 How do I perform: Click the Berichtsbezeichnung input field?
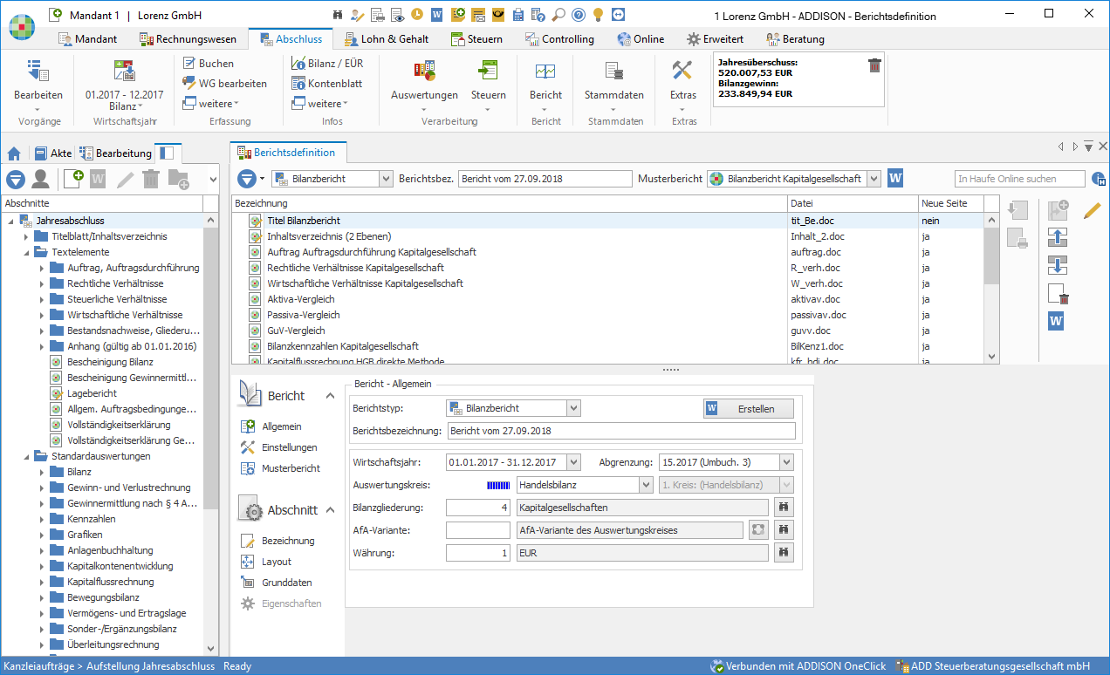pyautogui.click(x=621, y=431)
